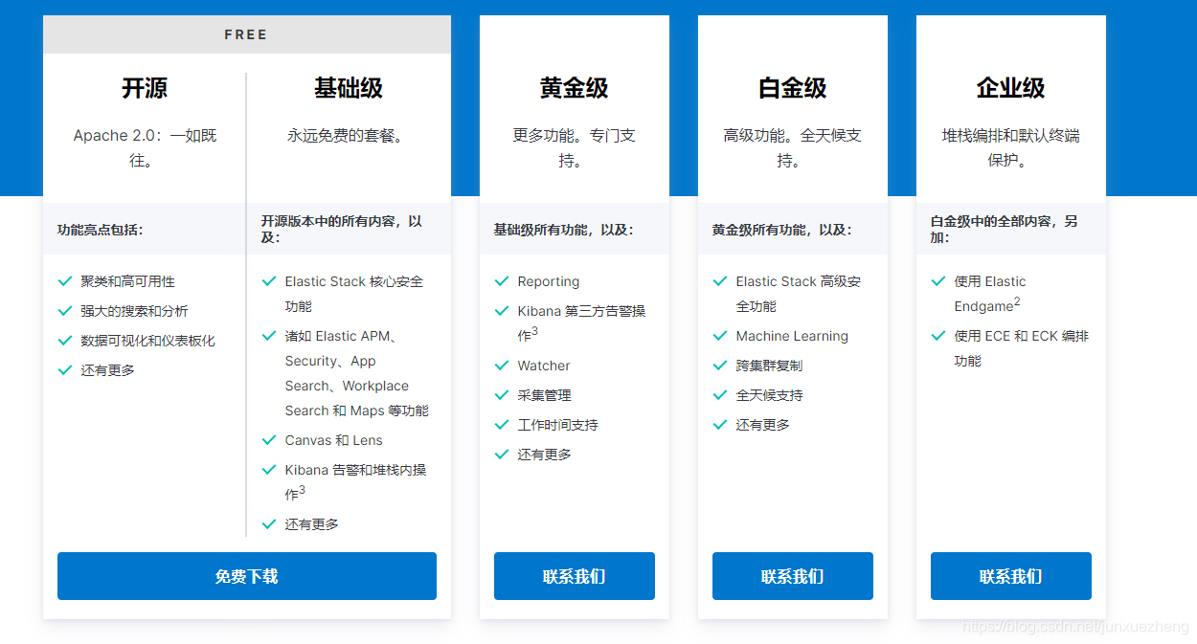Click the 采集管理 feature text
The height and width of the screenshot is (644, 1197).
544,395
